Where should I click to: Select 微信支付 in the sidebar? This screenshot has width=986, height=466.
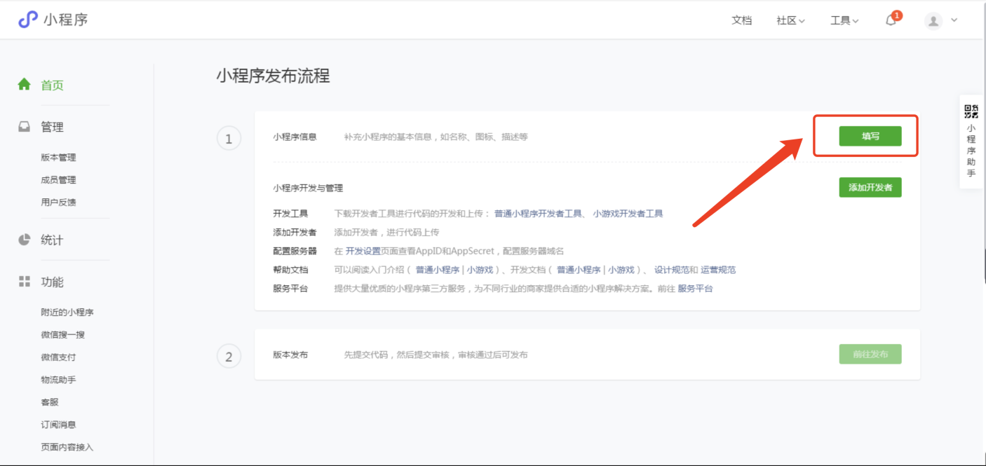(58, 357)
